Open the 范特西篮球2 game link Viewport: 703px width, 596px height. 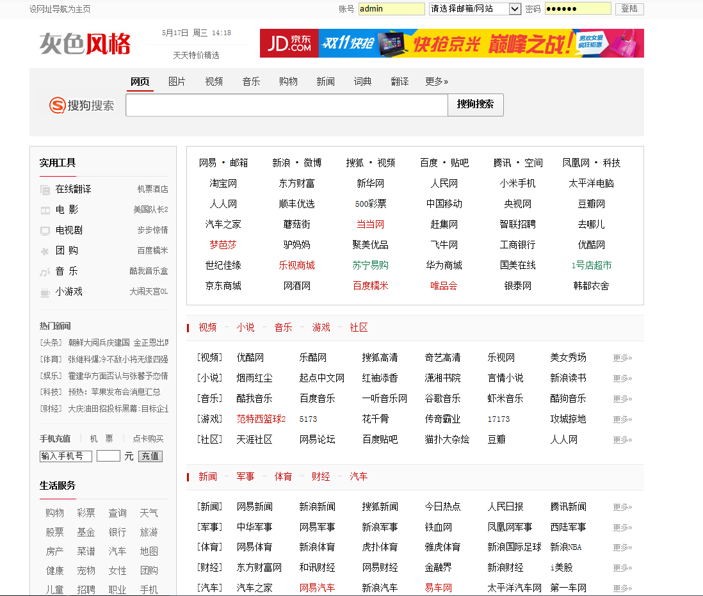[261, 419]
